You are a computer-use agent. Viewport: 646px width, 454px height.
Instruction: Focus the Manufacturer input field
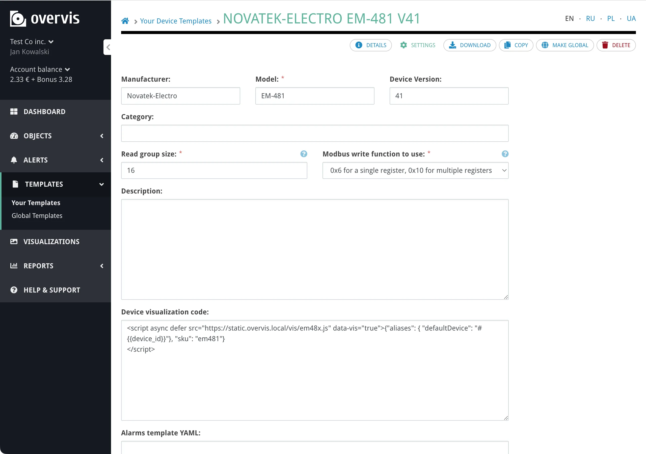(x=180, y=96)
